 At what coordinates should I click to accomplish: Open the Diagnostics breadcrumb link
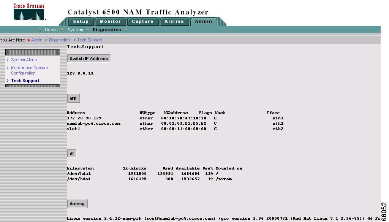pyautogui.click(x=60, y=40)
